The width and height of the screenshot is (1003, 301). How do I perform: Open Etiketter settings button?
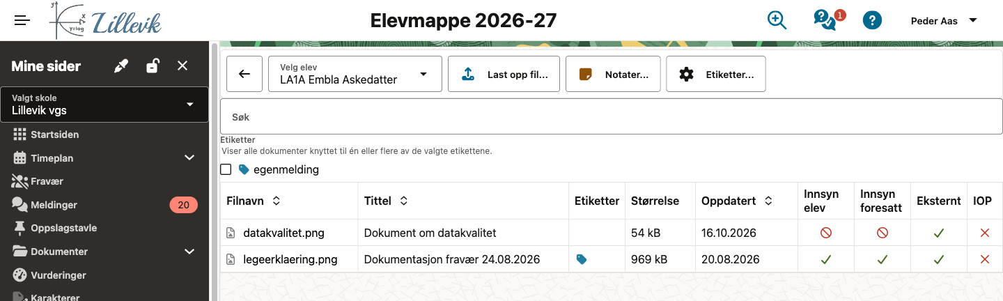coord(716,74)
